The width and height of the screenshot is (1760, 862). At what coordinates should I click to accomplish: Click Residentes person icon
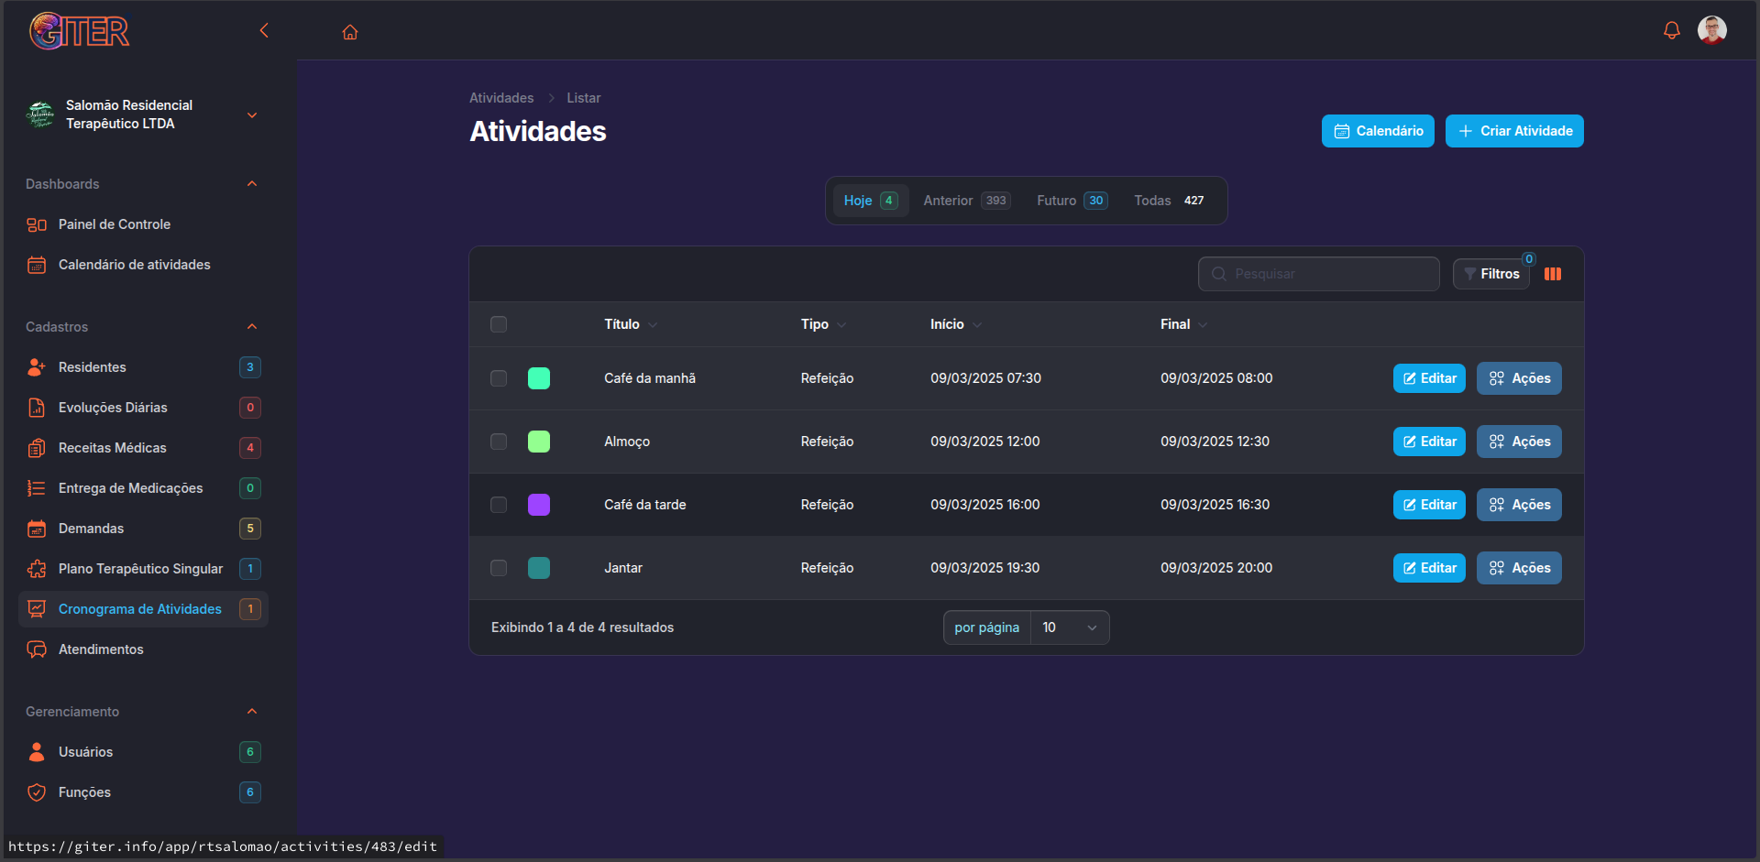pyautogui.click(x=37, y=367)
